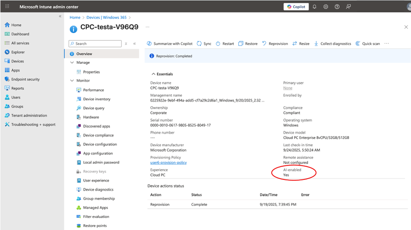Screen dimensions: 411x230
Task: Open All services in left navigation
Action: (17, 43)
